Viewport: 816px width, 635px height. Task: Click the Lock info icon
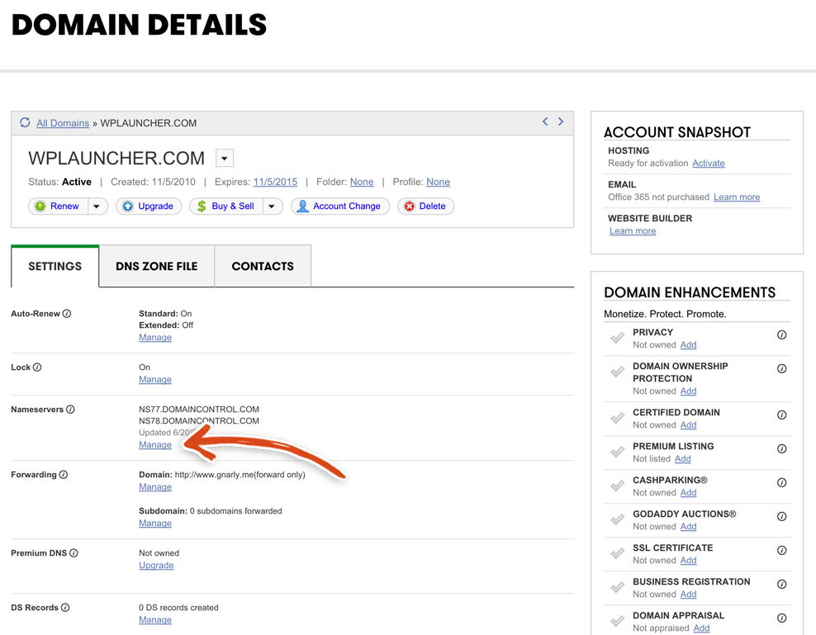click(37, 367)
